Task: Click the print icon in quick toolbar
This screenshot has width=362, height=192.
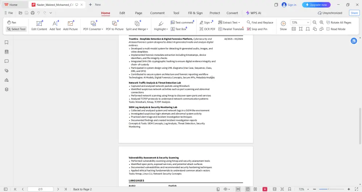Action: (x=33, y=13)
